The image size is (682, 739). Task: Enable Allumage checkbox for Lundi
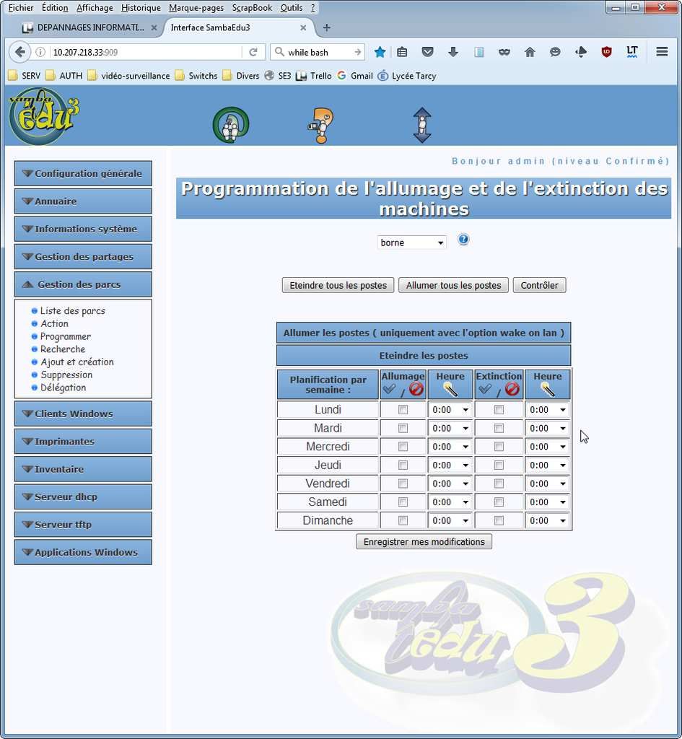[x=403, y=410]
